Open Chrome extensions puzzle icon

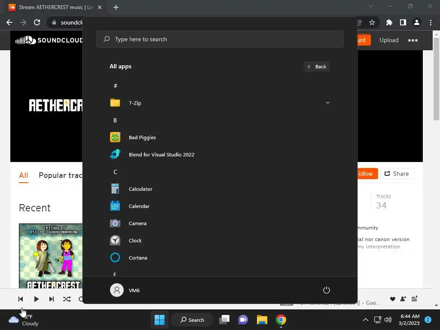click(389, 22)
